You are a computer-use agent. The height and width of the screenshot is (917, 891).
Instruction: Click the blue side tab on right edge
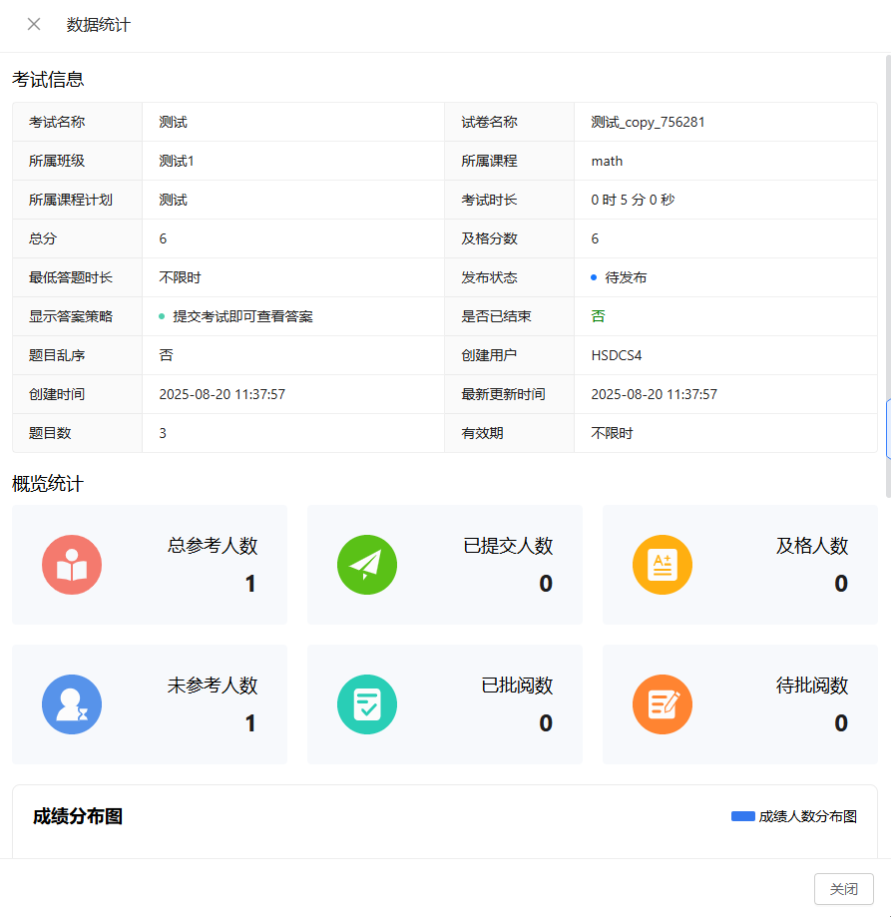point(887,427)
